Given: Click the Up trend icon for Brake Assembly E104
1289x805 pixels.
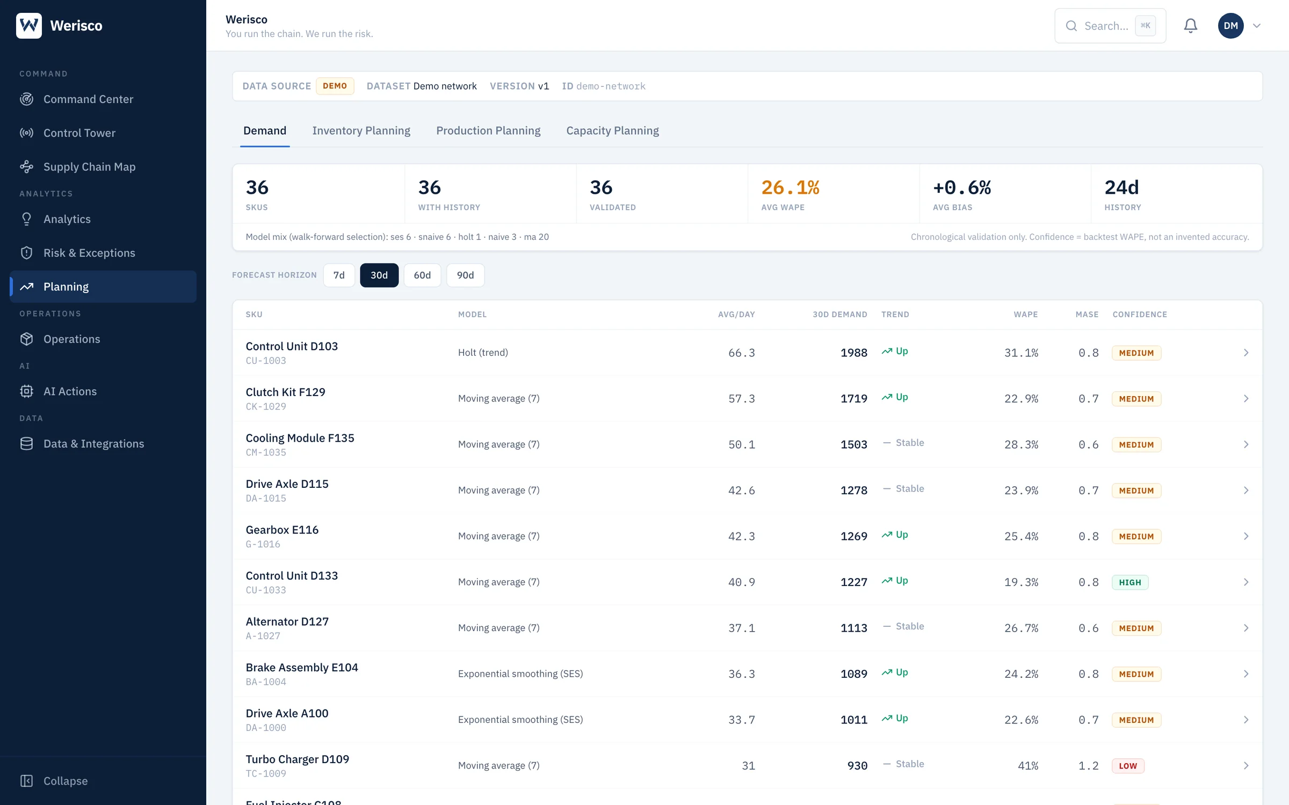Looking at the screenshot, I should tap(887, 672).
